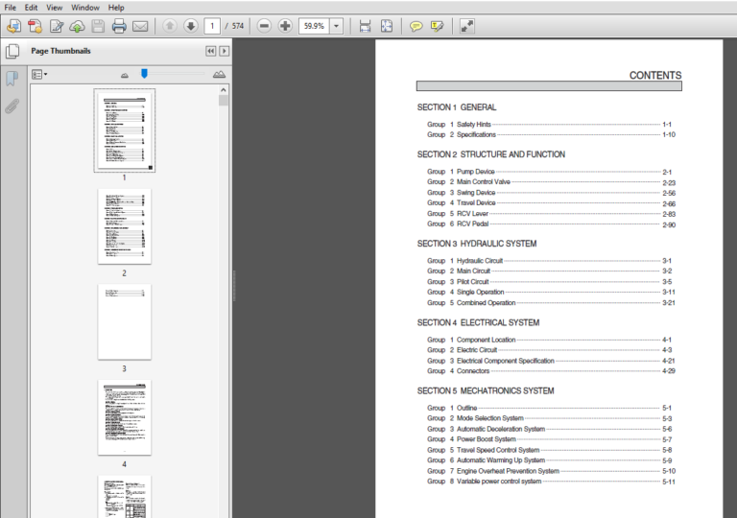Open the Window menu
Screen dimensions: 737x518
tap(85, 8)
